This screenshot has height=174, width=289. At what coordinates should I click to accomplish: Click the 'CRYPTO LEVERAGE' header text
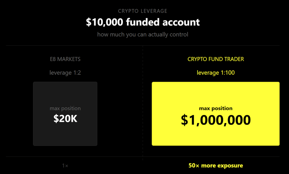click(143, 11)
